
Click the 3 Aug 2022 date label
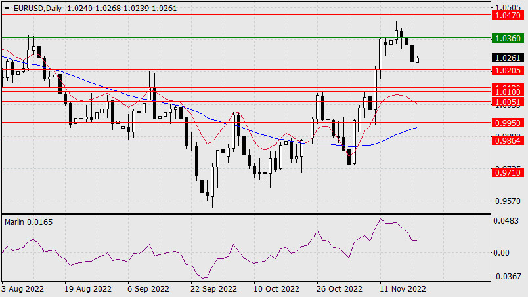coord(22,289)
